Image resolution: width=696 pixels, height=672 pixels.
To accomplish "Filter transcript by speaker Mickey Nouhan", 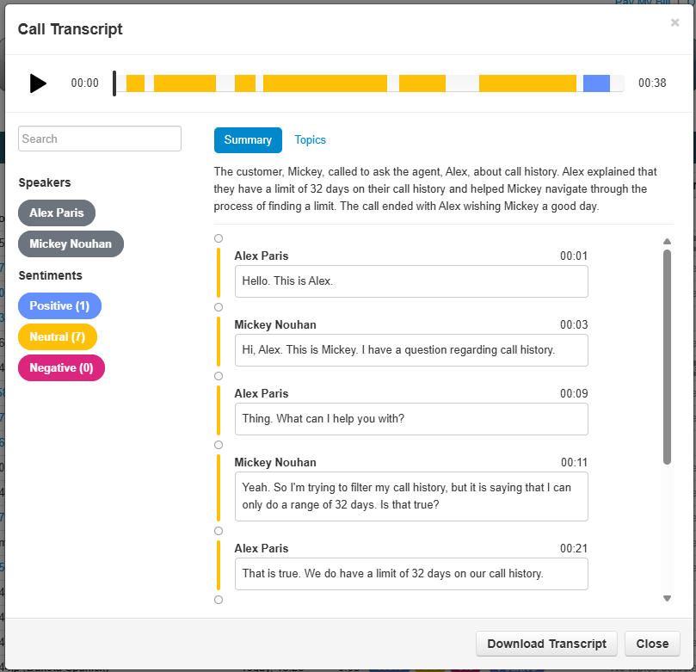I will tap(71, 244).
